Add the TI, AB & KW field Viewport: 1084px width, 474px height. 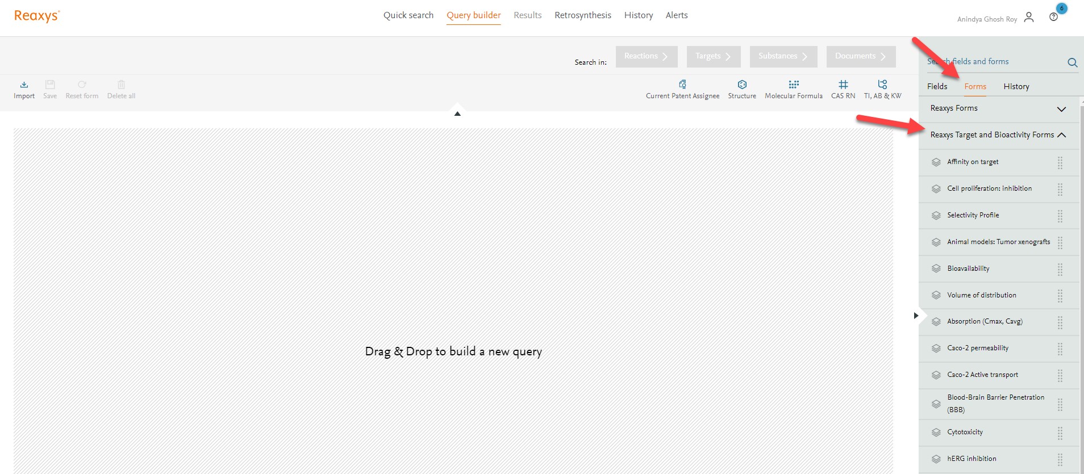click(882, 85)
